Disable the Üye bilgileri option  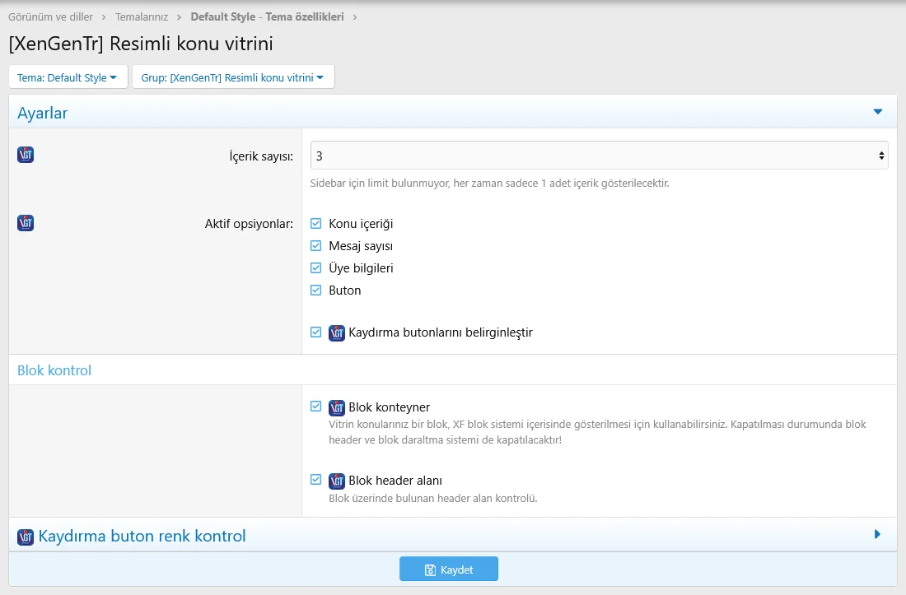coord(316,267)
